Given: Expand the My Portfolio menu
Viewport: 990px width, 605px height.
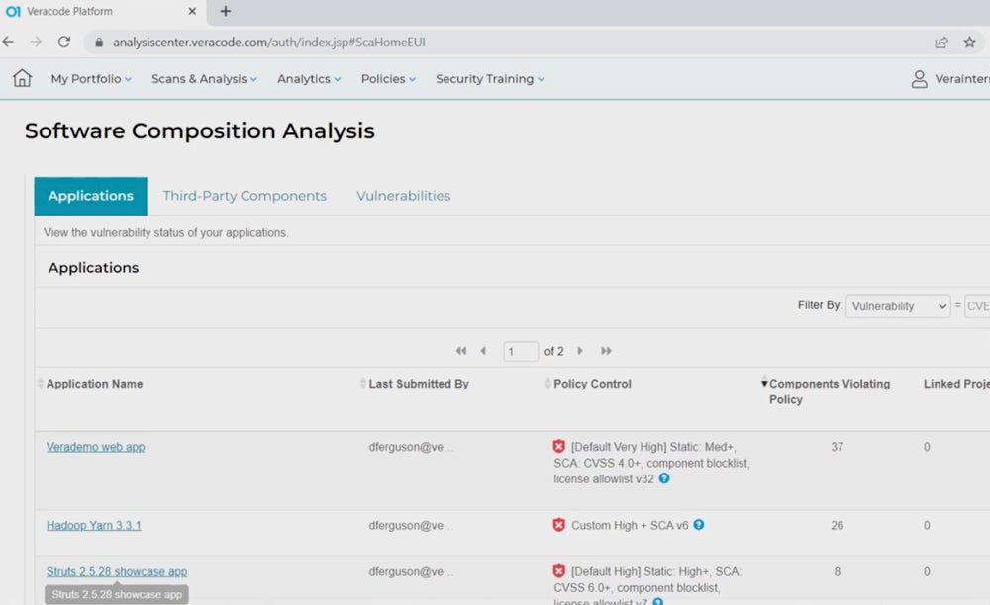Looking at the screenshot, I should point(90,79).
